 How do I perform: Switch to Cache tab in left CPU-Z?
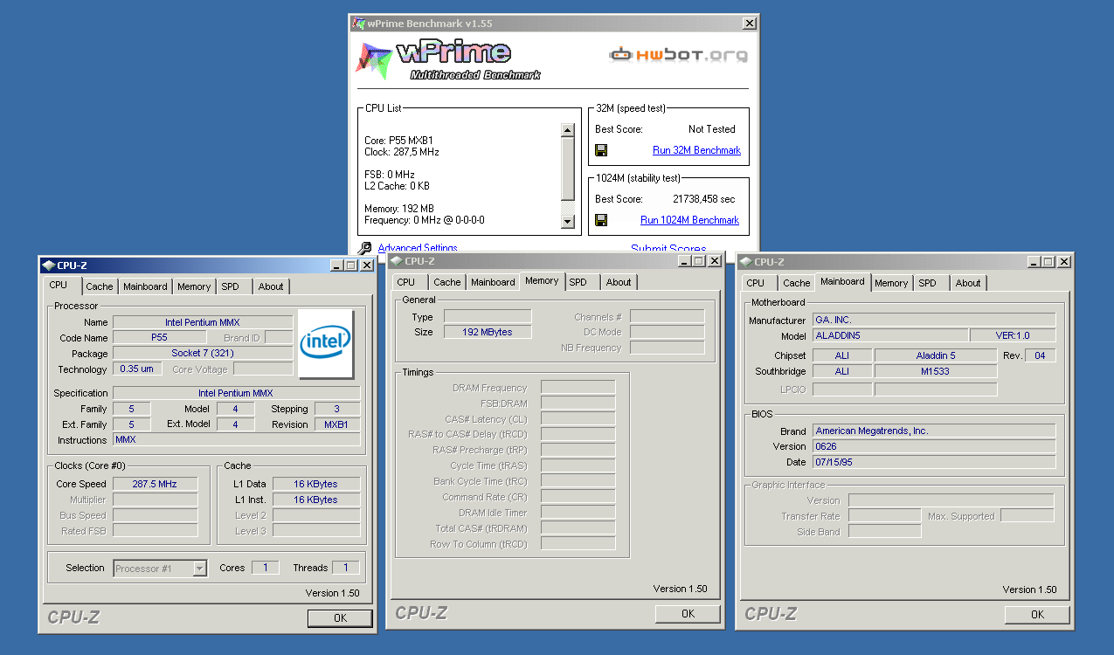point(99,286)
